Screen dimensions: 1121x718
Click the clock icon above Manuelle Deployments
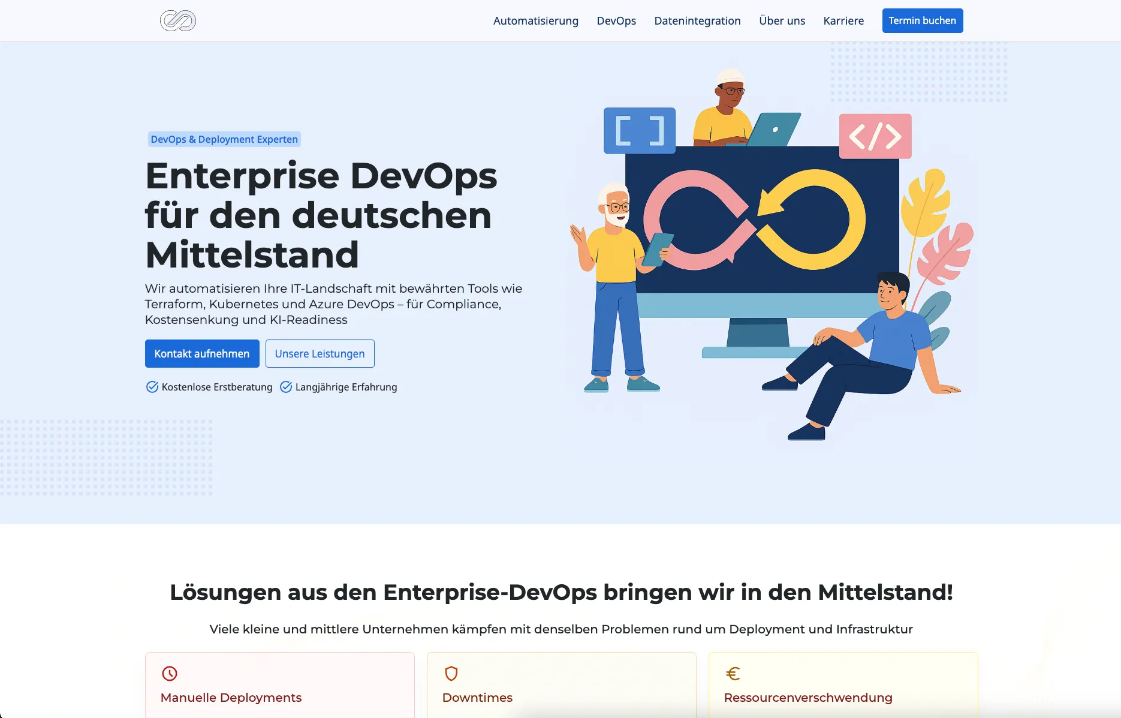[170, 674]
